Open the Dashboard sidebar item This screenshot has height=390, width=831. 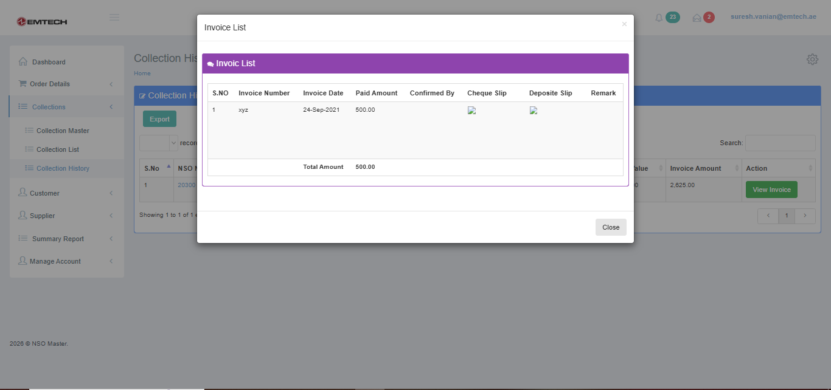pos(49,62)
